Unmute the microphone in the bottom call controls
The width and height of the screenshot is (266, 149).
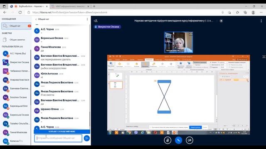click(x=167, y=140)
